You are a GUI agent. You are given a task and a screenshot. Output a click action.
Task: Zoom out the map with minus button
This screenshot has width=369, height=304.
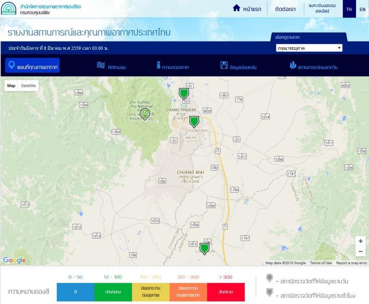tap(360, 251)
